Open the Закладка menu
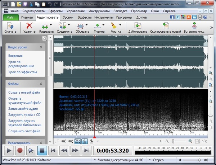This screenshot has height=165, width=216. (120, 11)
